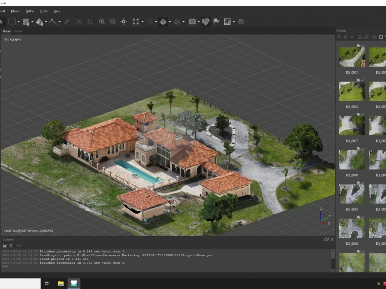Select the Ruler measurement tool
This screenshot has height=289, width=386.
[66, 22]
